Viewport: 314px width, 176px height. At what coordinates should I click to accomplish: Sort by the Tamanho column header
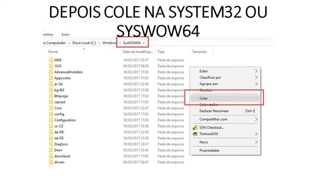[x=199, y=52]
